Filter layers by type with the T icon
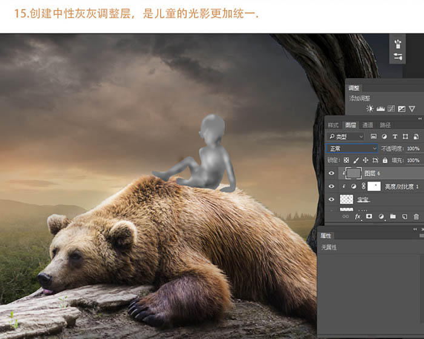This screenshot has height=339, width=424. [395, 137]
